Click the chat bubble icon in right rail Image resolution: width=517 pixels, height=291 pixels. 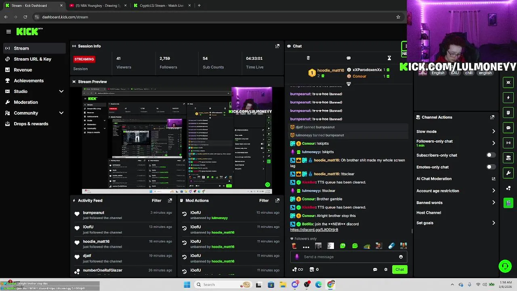point(508,128)
